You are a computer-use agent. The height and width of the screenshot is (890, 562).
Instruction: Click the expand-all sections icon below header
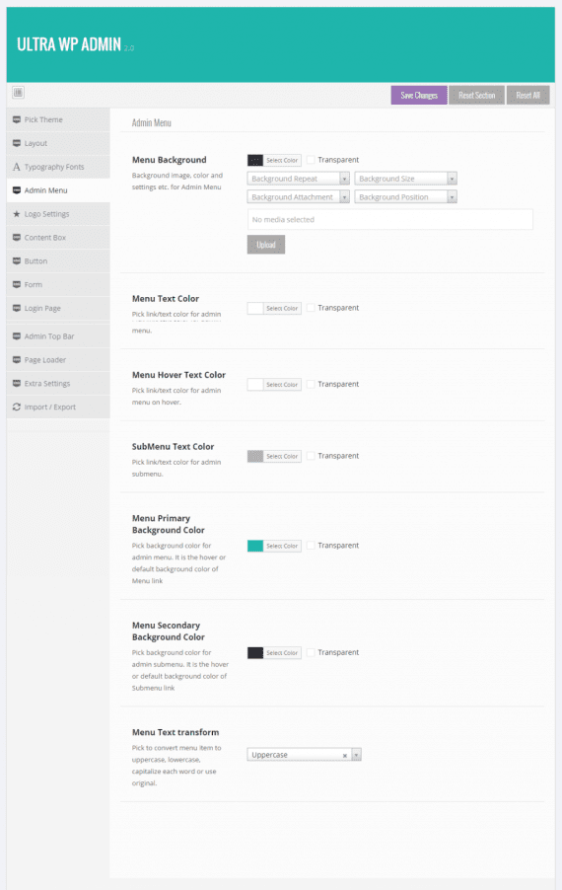(x=18, y=93)
